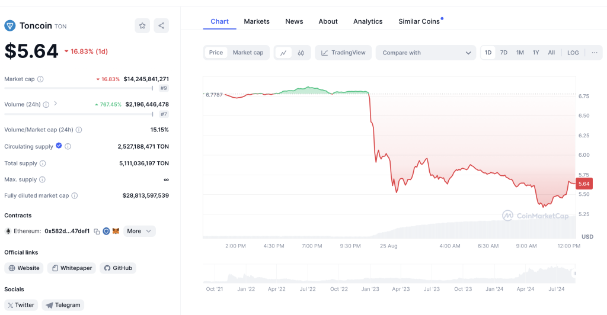Show Circulating supply info icon
Screen dimensions: 607x315
click(68, 146)
